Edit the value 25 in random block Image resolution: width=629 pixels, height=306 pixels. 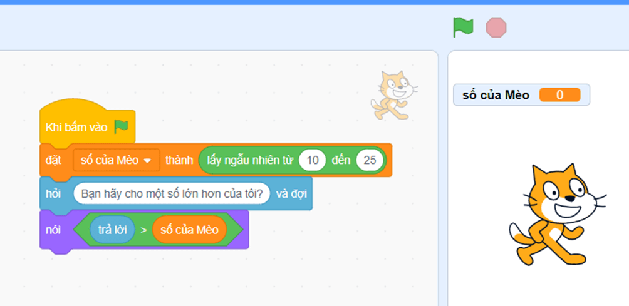pos(370,160)
